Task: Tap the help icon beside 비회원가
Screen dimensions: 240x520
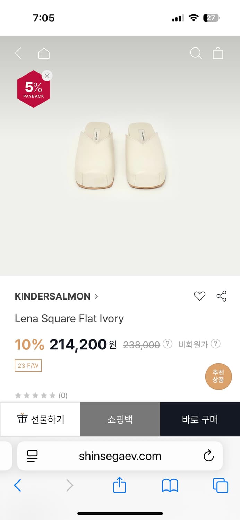Action: pos(216,344)
